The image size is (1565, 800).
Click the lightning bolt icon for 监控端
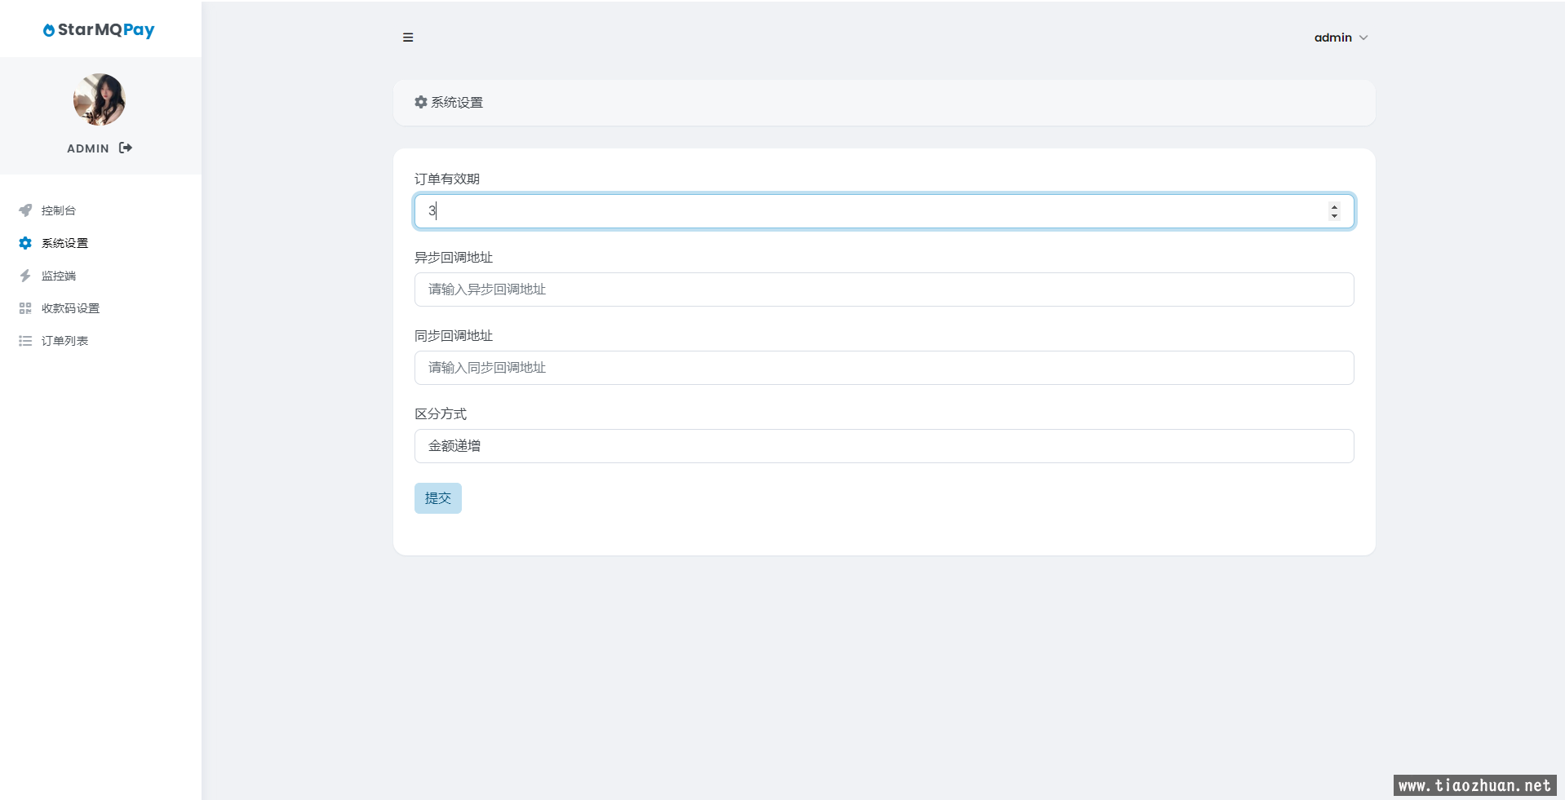click(25, 276)
